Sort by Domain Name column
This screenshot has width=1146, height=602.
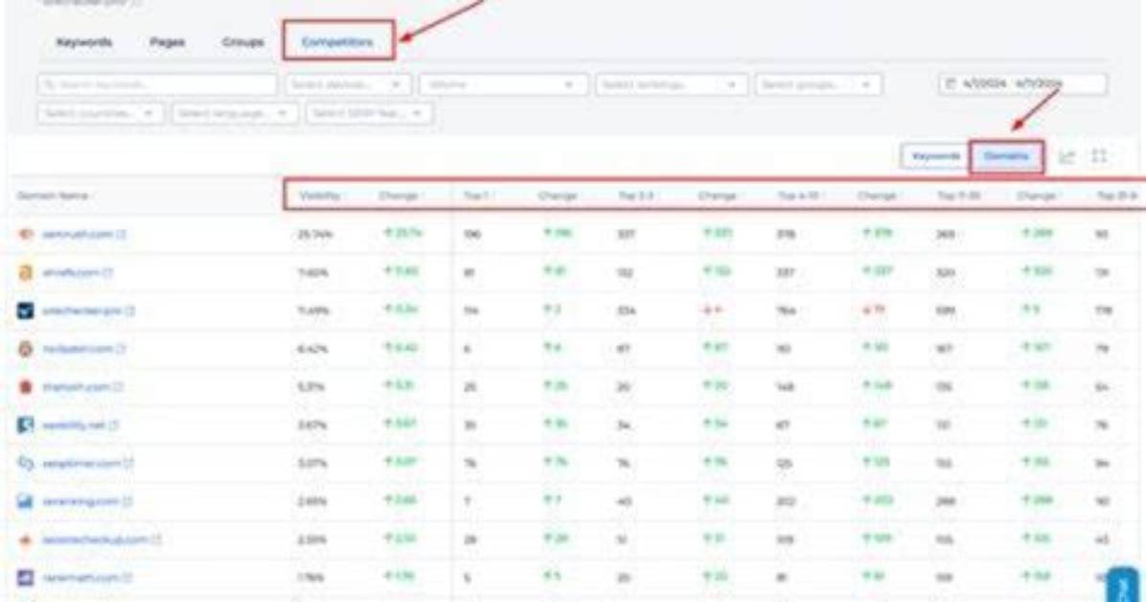pos(53,197)
